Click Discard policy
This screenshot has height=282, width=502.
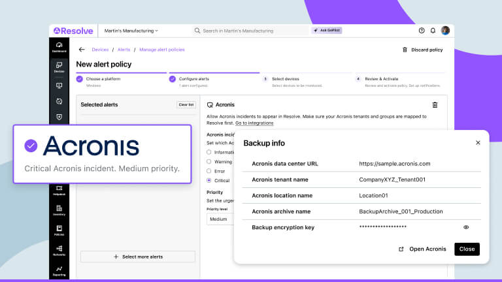coord(423,50)
